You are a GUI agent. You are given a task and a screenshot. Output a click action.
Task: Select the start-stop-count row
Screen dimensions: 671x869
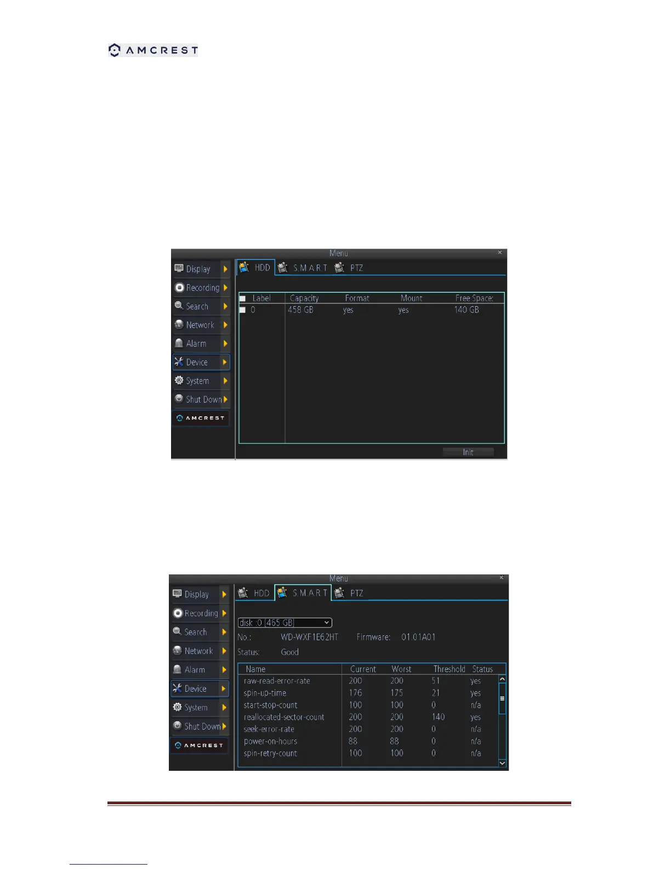click(x=368, y=705)
